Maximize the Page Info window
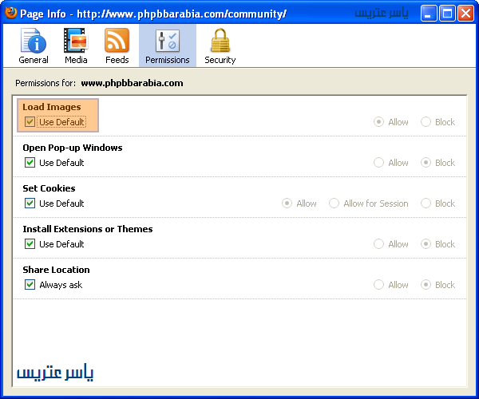This screenshot has height=399, width=479. [x=449, y=13]
